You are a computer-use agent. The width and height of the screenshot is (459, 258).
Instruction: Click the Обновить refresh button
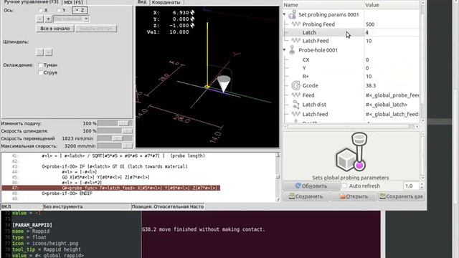(311, 186)
